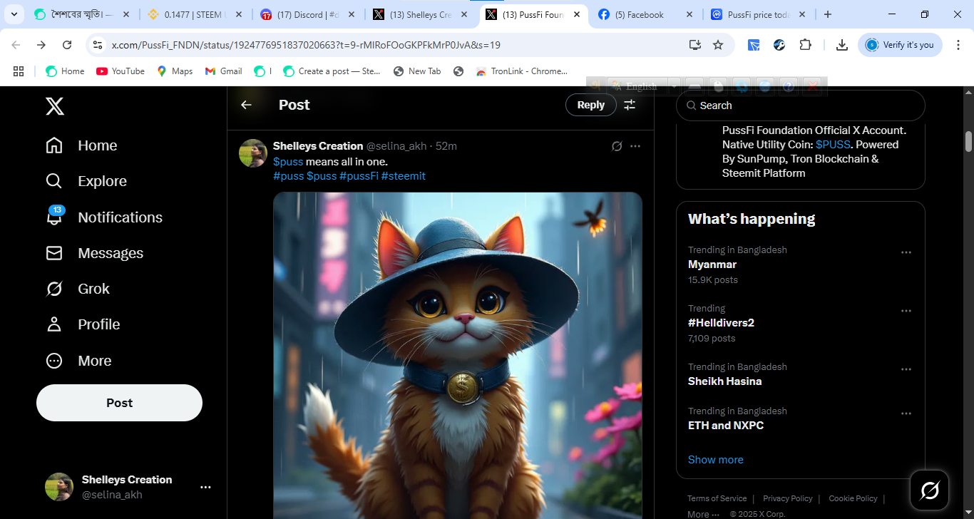
Task: Open the reply filter settings icon
Action: pos(630,105)
